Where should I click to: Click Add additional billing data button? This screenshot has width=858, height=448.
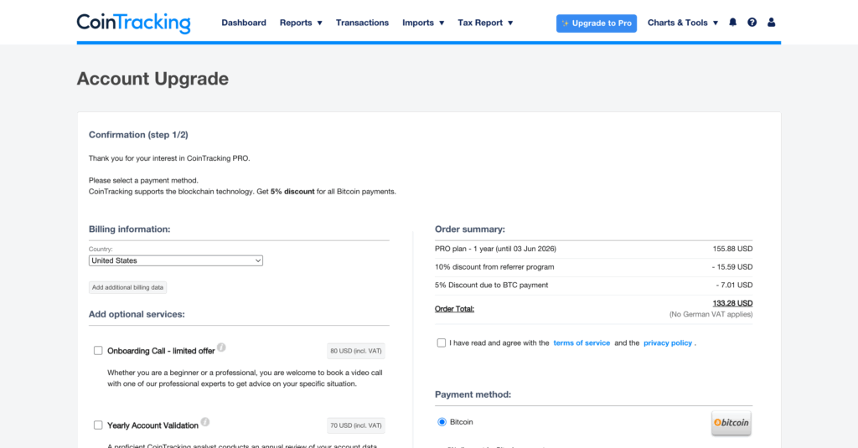click(x=127, y=287)
